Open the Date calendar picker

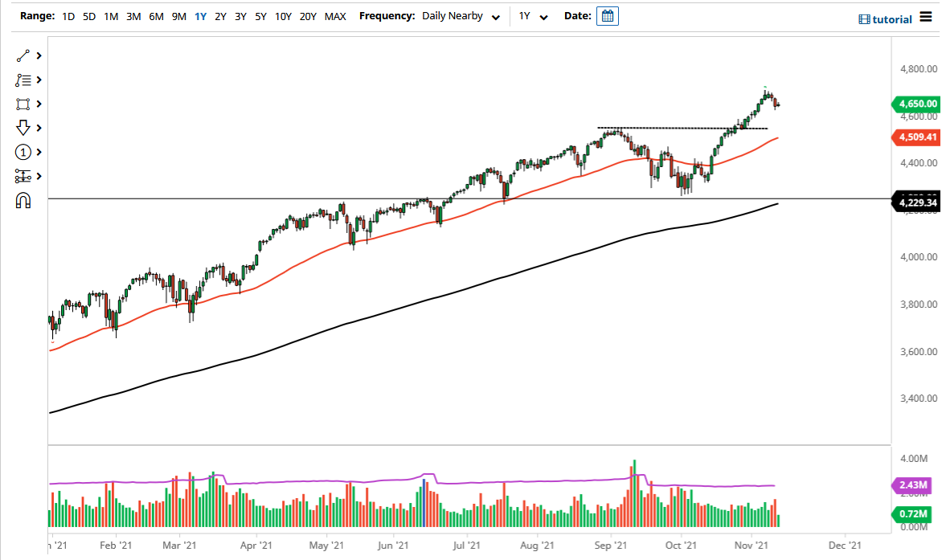pos(607,15)
